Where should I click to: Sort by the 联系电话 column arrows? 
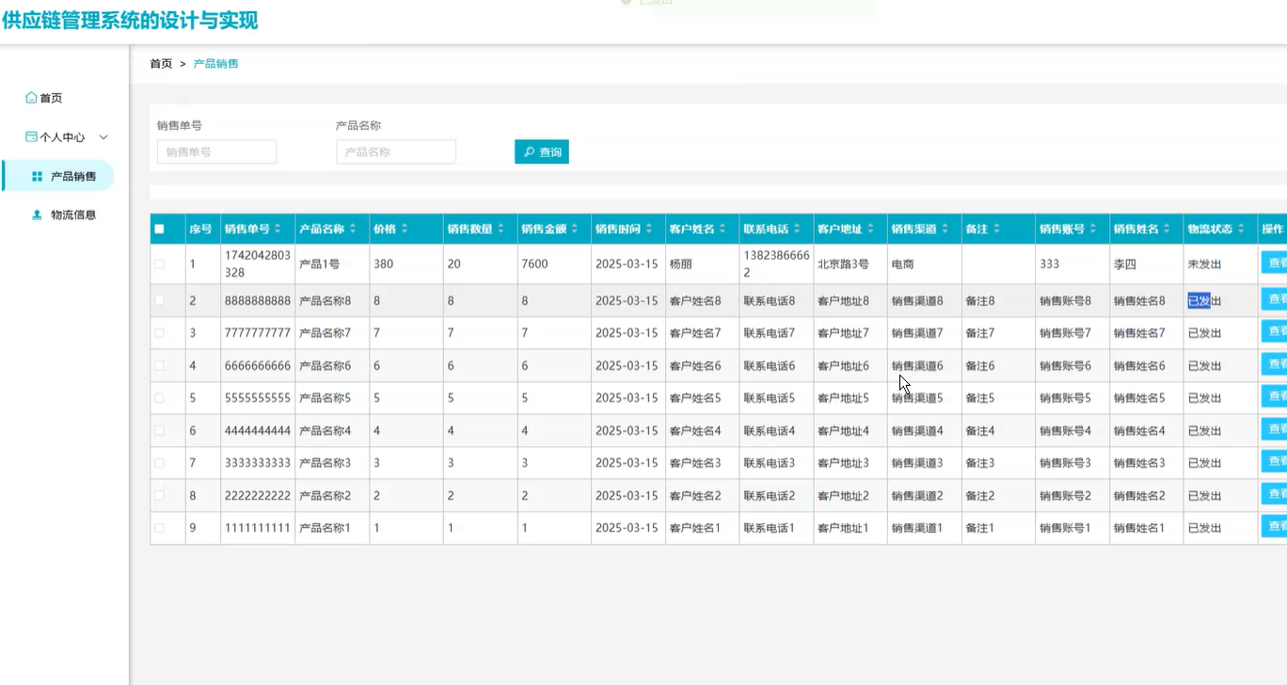(x=797, y=229)
